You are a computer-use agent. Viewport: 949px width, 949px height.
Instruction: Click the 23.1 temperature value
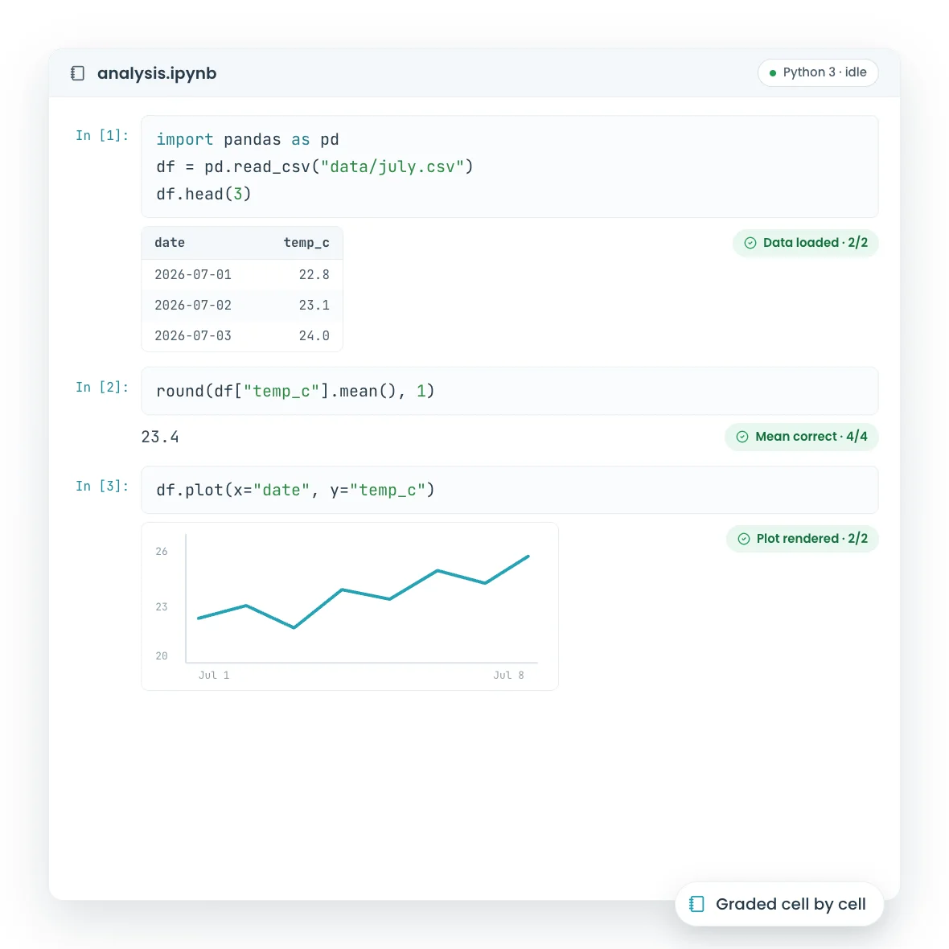[314, 305]
